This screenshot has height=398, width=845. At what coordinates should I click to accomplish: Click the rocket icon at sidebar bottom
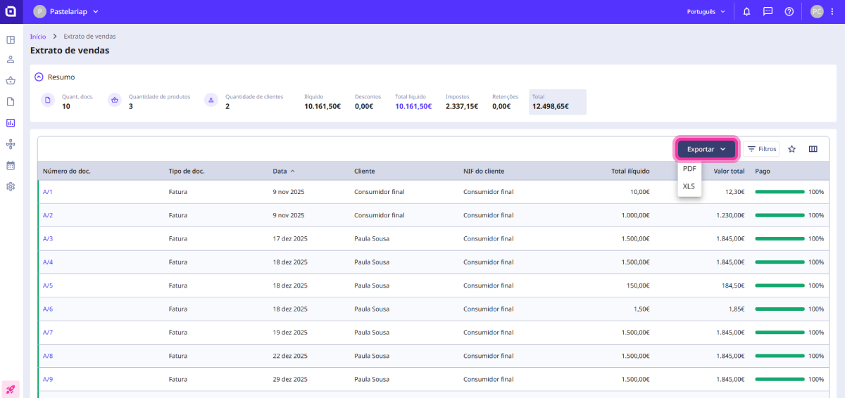point(11,389)
